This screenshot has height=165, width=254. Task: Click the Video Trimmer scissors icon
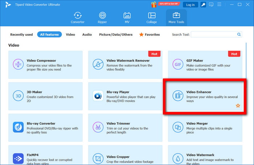[x=98, y=127]
